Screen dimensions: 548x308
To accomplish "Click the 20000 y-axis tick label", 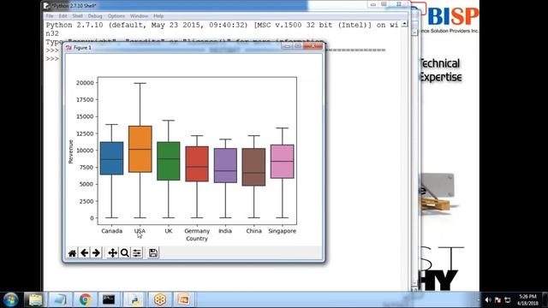I will tap(85, 83).
